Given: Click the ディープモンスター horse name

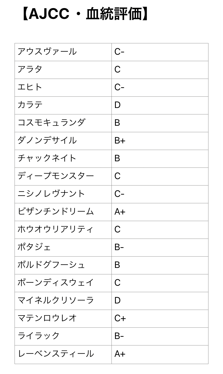Looking at the screenshot, I should click(x=56, y=176).
